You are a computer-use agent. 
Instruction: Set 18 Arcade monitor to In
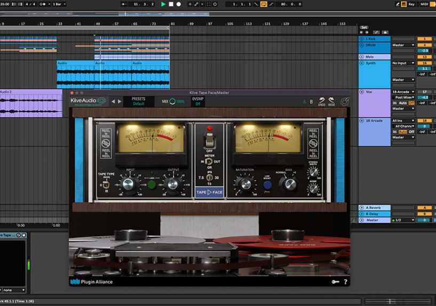point(394,132)
